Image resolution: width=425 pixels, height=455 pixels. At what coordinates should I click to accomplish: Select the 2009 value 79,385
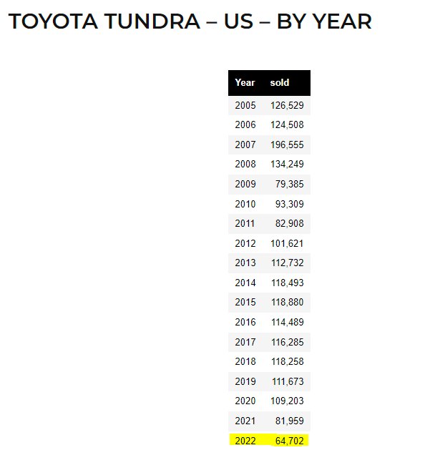290,184
